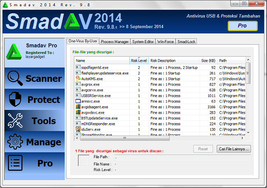The width and height of the screenshot is (267, 188).
Task: Click the horizontal scrollbar left arrow
Action: [77, 138]
